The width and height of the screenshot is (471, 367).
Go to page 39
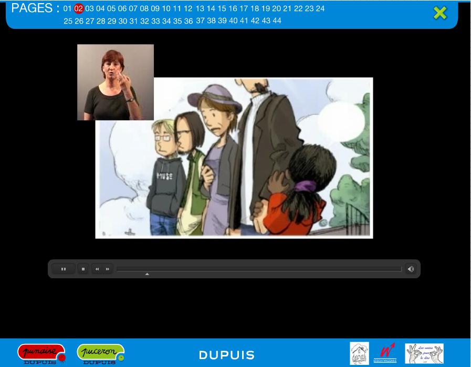coord(222,20)
